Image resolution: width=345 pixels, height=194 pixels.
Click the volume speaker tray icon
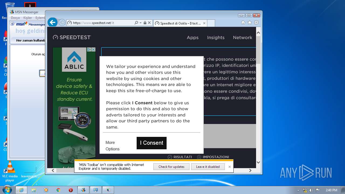click(x=311, y=190)
